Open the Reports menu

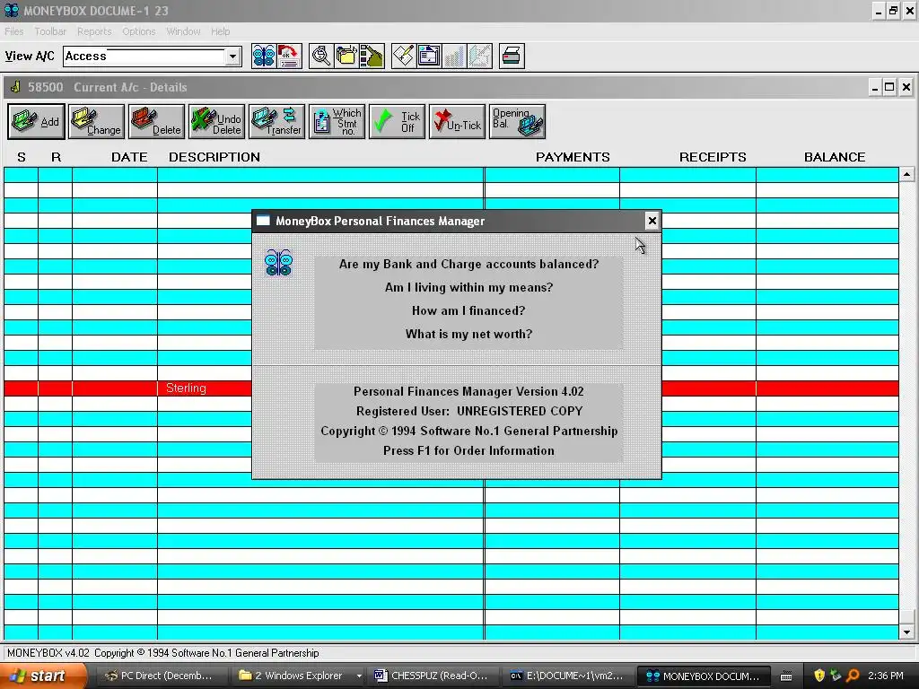(94, 31)
